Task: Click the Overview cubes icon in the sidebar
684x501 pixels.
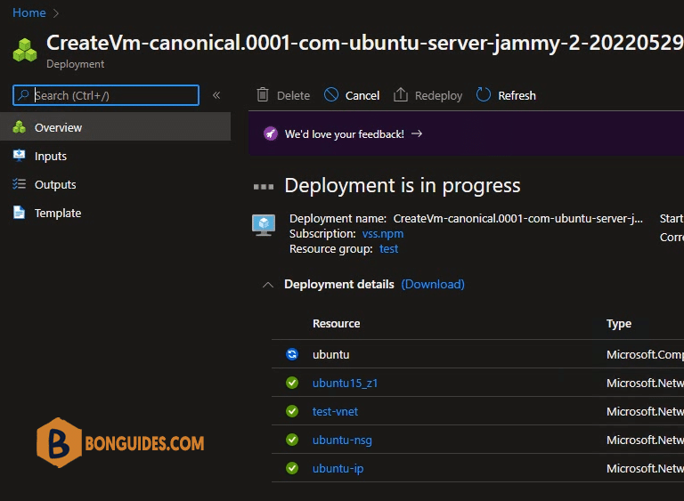Action: click(x=20, y=127)
